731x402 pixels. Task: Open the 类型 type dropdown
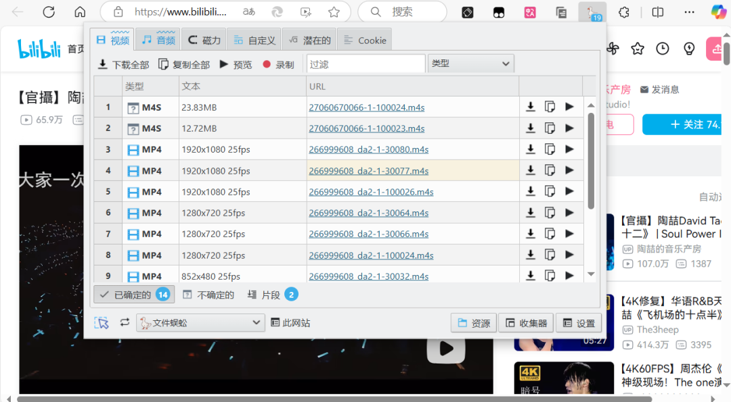pos(470,63)
